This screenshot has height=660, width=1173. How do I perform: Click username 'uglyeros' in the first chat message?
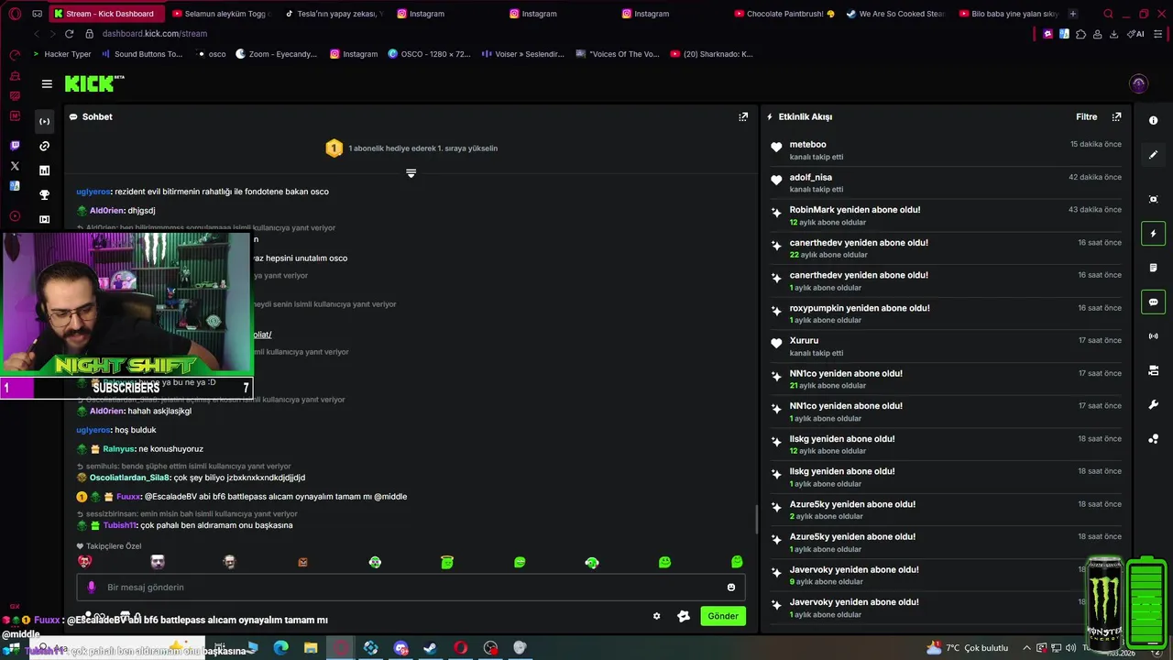click(93, 192)
